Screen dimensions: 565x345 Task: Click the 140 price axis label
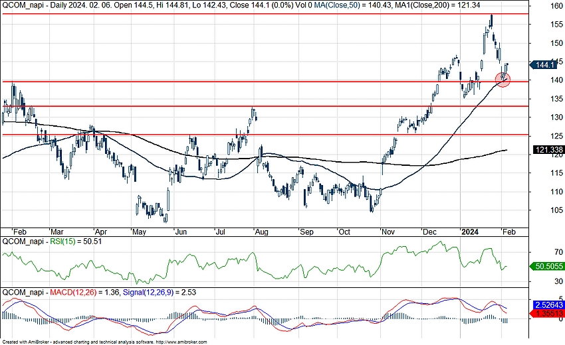pos(557,80)
